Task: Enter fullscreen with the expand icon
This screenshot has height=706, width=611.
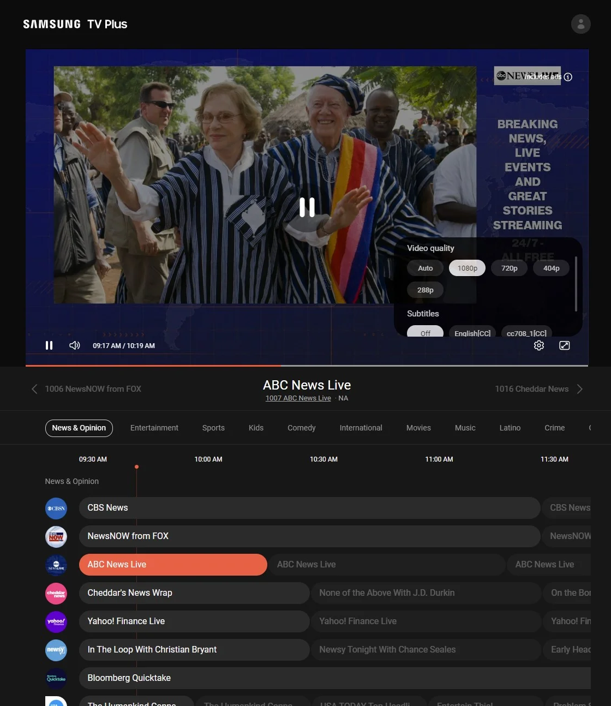Action: pyautogui.click(x=565, y=345)
